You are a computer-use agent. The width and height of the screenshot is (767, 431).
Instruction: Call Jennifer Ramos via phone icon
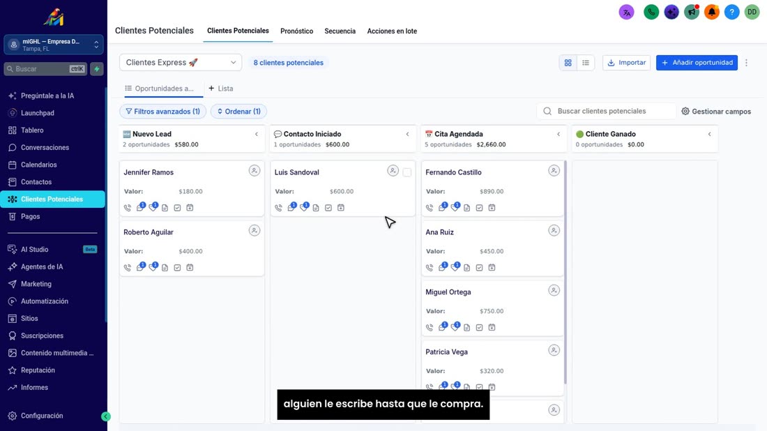[128, 208]
